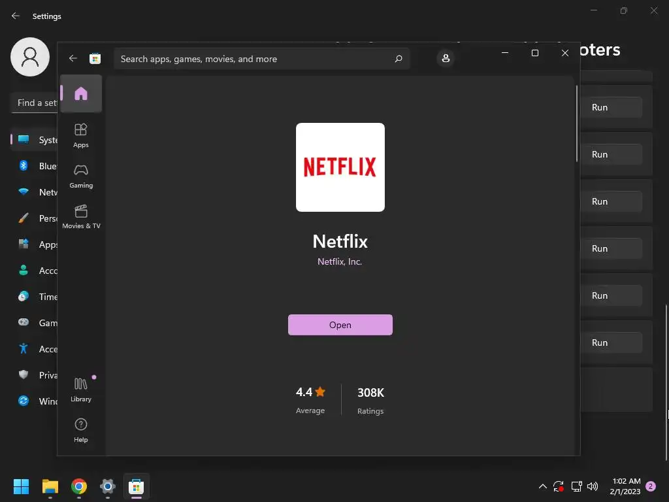669x502 pixels.
Task: Click the Netflix app logo tile
Action: 340,167
